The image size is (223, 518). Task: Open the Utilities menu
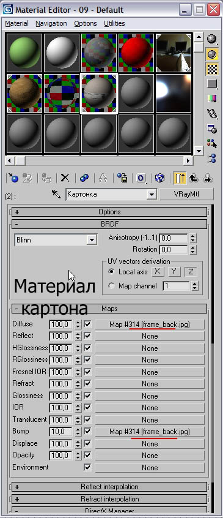114,23
